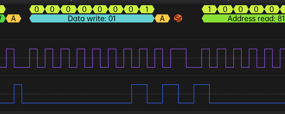285x114 pixels.
Task: Click the last high pulse on blue data waveform
Action: 202,94
